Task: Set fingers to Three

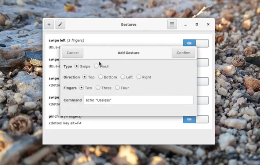Action: 98,88
